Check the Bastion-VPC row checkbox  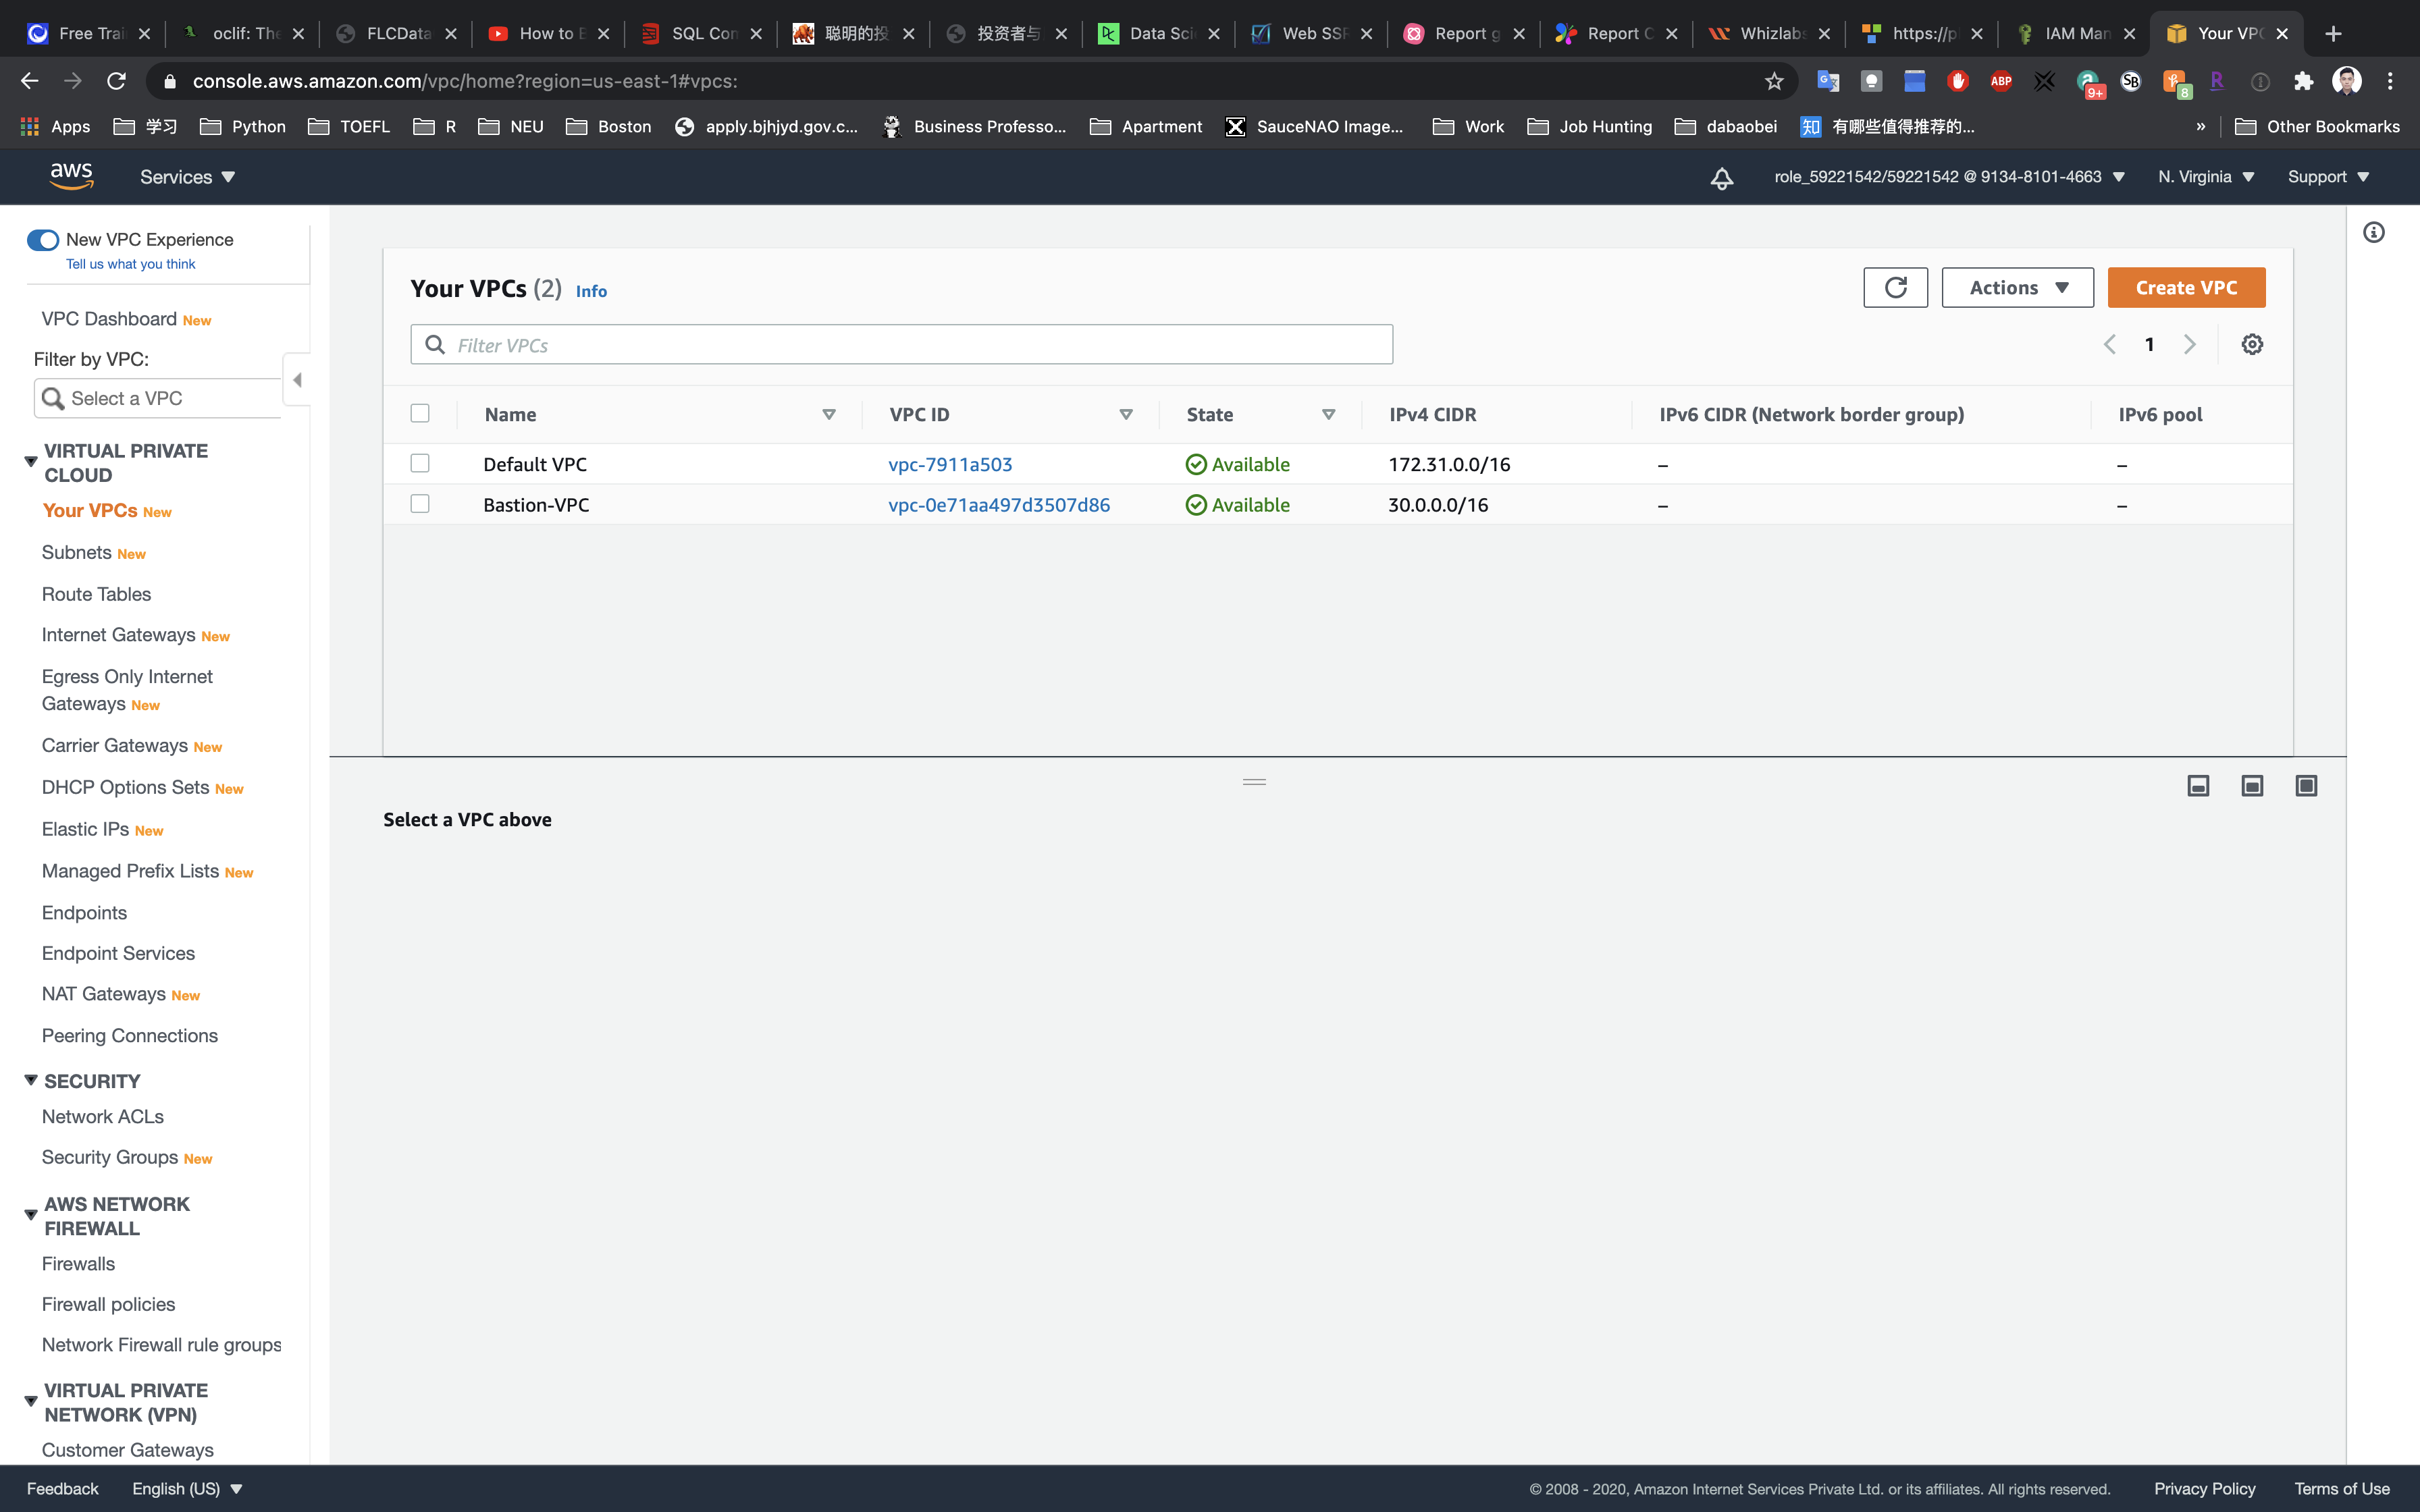[x=420, y=504]
